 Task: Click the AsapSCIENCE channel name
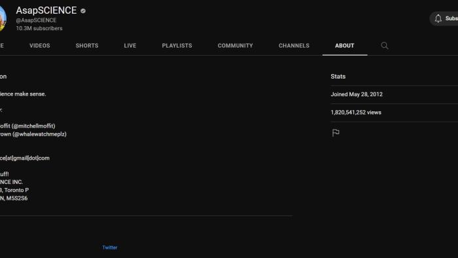pyautogui.click(x=46, y=10)
